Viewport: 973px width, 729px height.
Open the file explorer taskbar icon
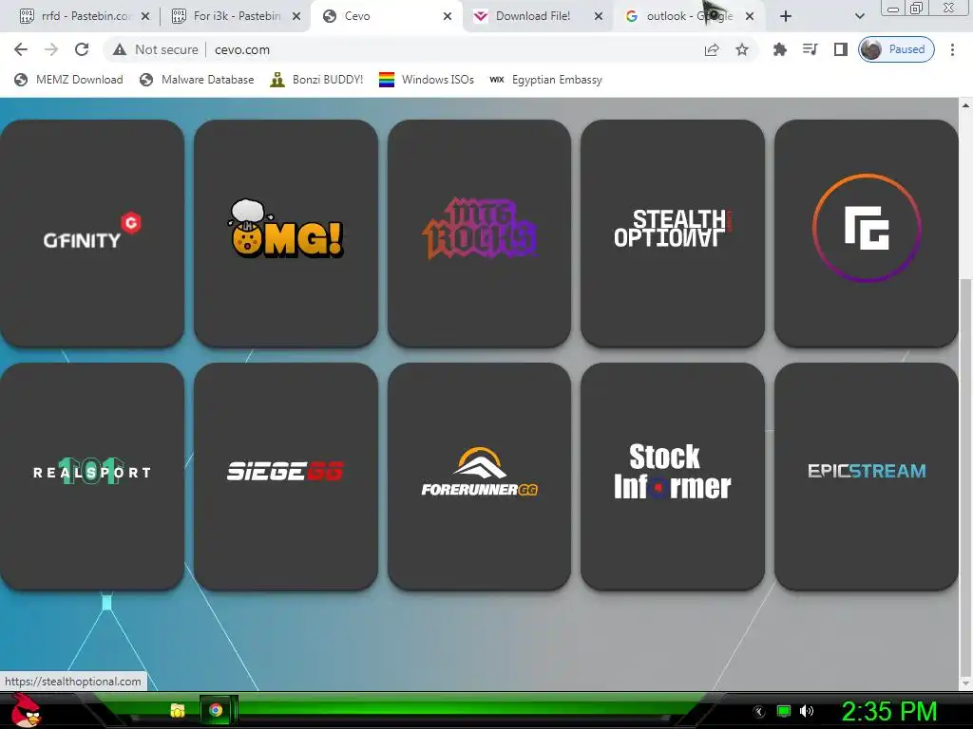pyautogui.click(x=178, y=710)
